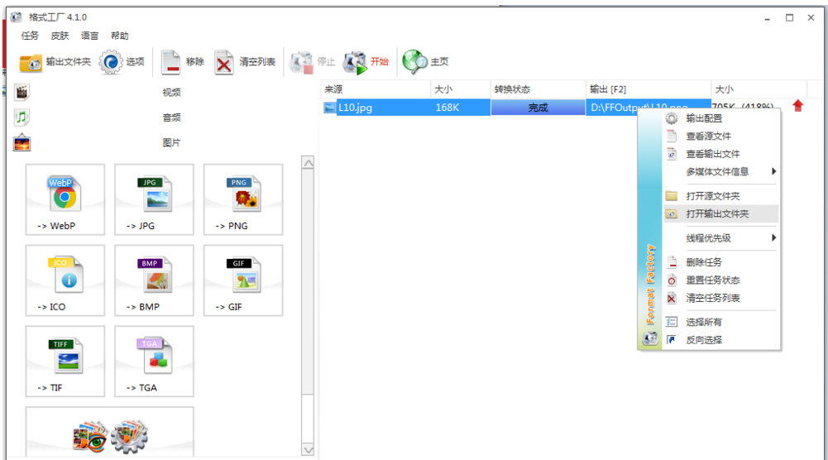Click the 音频 audio music note icon
This screenshot has width=828, height=460.
[22, 117]
